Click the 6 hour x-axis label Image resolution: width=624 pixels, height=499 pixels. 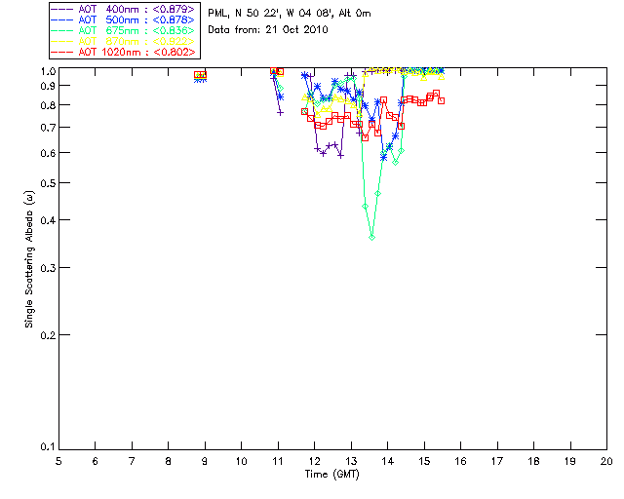coord(96,461)
